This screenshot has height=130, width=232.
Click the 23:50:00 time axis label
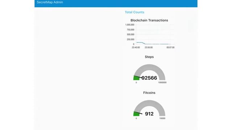[x=149, y=47]
